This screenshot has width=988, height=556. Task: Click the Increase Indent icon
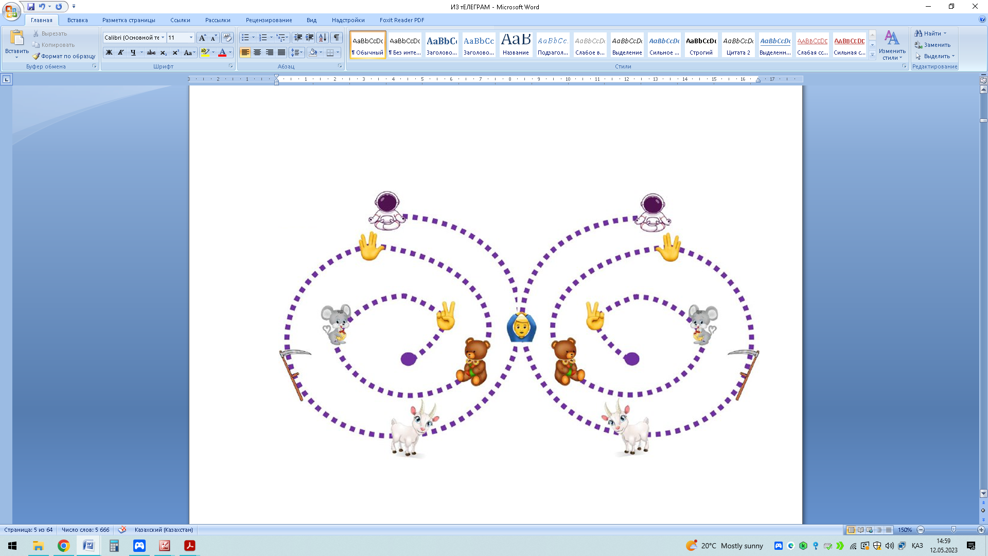tap(310, 38)
